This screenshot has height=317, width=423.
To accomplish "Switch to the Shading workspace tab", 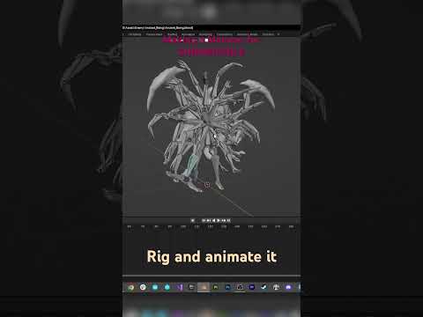I will 172,34.
